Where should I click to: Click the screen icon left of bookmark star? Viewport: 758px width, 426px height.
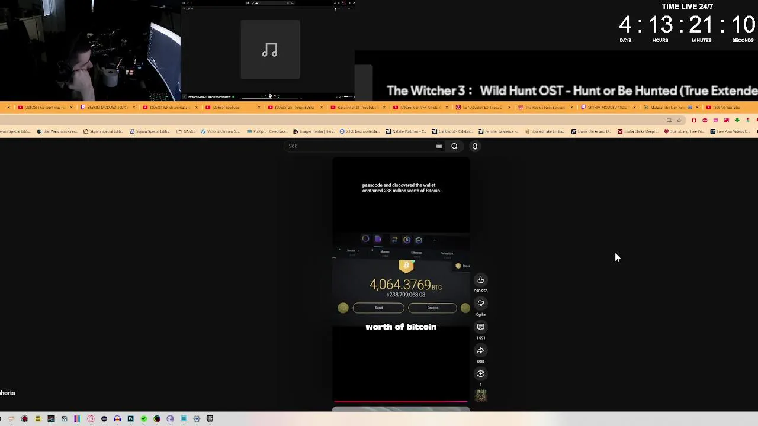pos(669,121)
